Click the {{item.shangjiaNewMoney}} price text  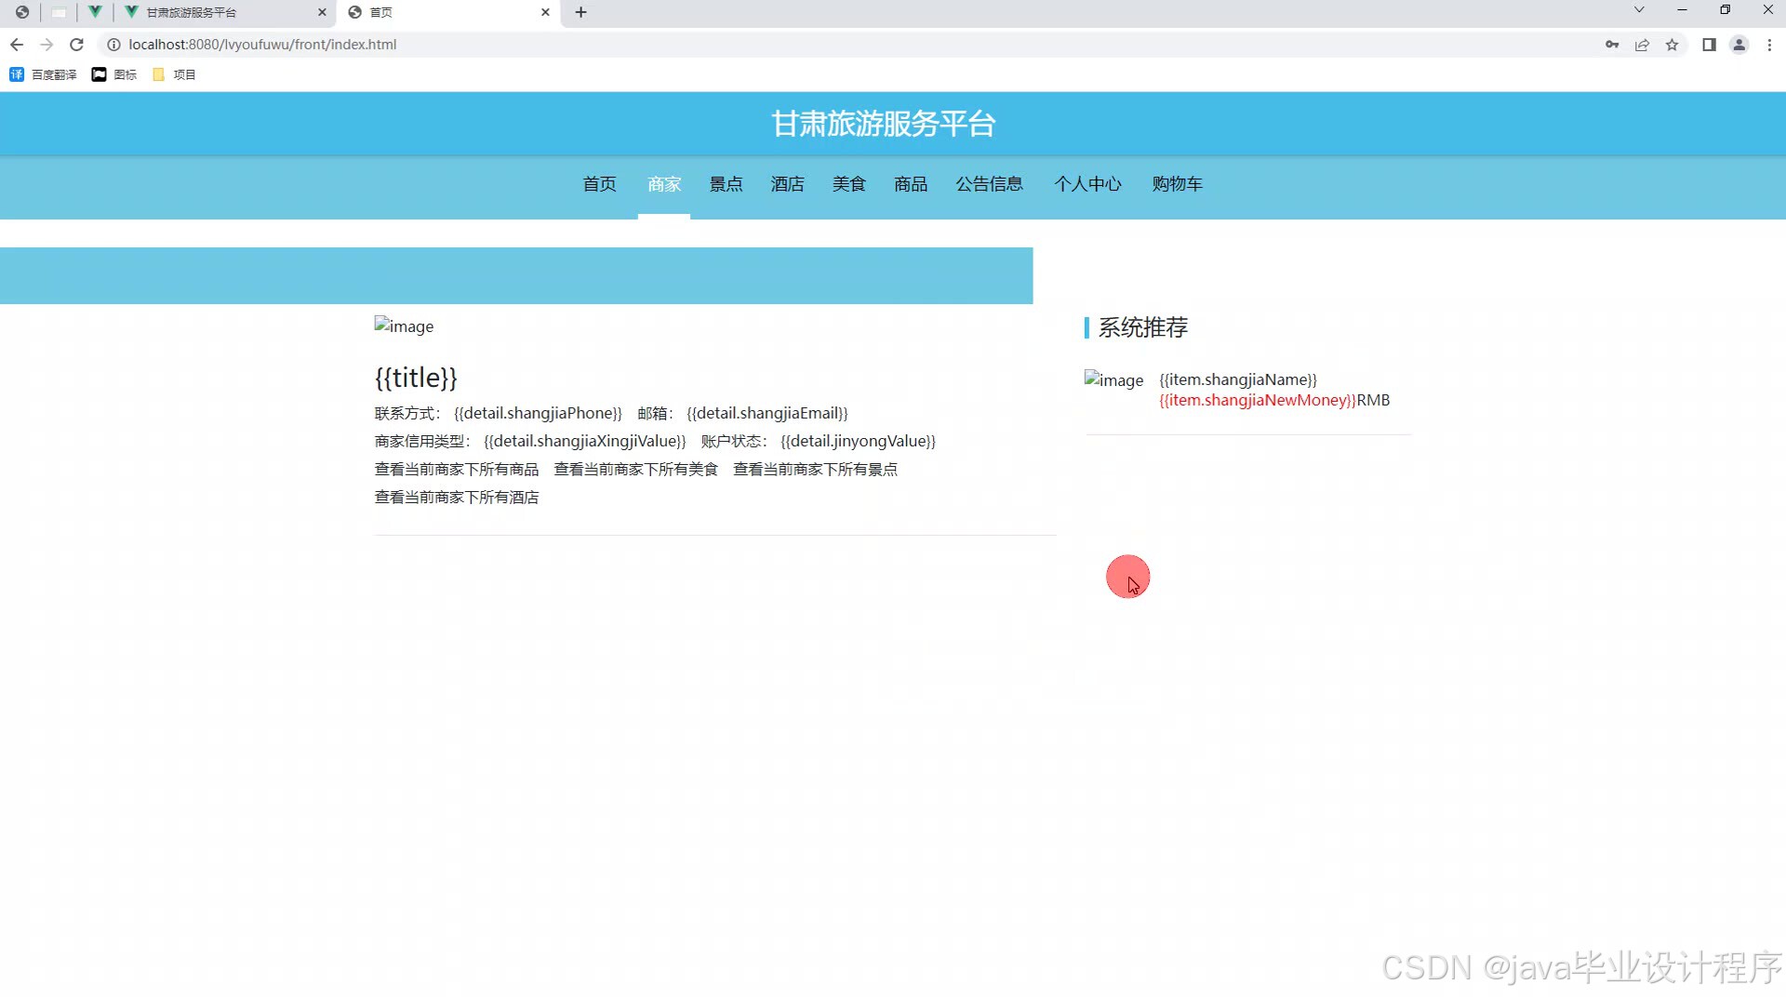(x=1258, y=400)
